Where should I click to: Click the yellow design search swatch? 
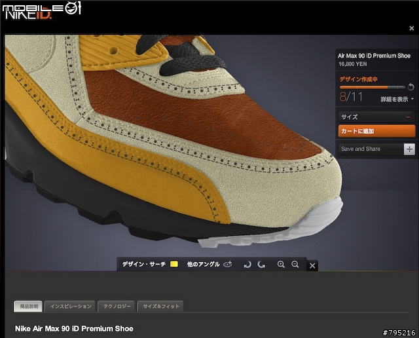pos(174,264)
